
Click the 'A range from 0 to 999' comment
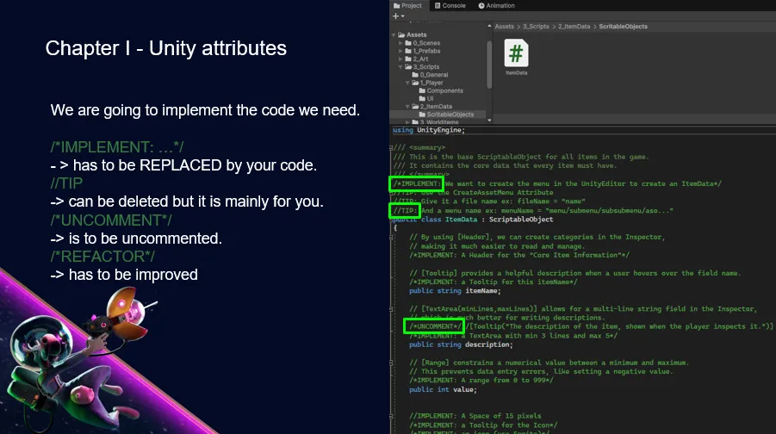pos(481,381)
